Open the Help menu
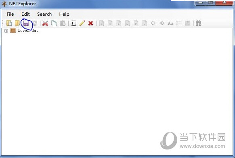 [64, 14]
